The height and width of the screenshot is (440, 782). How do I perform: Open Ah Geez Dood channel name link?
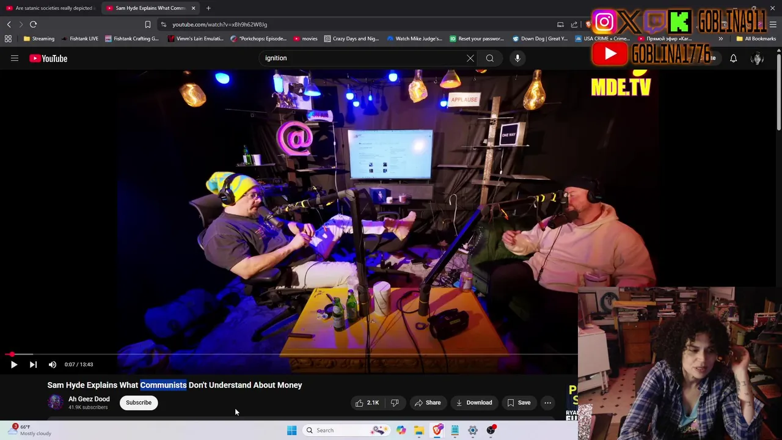[x=89, y=399]
